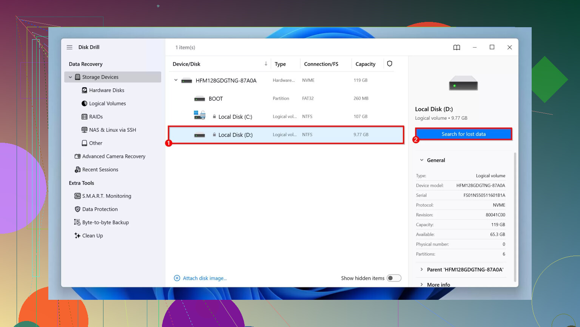Viewport: 580px width, 327px height.
Task: Collapse the General details section
Action: (422, 160)
